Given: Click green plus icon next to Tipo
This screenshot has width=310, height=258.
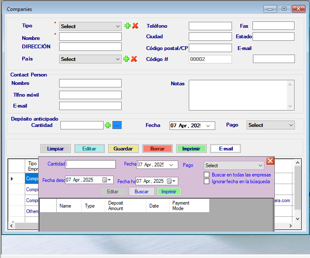Looking at the screenshot, I should 128,26.
